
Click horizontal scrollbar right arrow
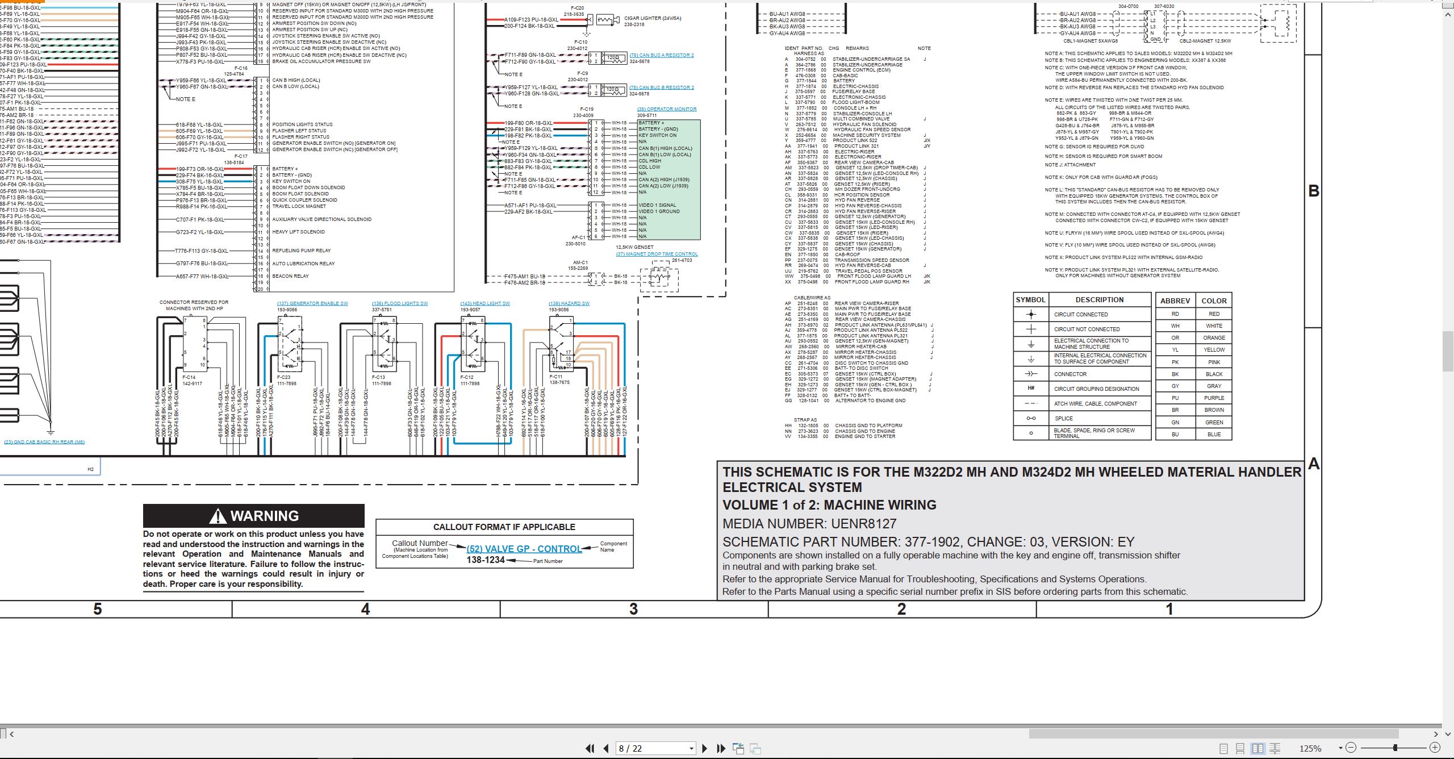(1435, 734)
